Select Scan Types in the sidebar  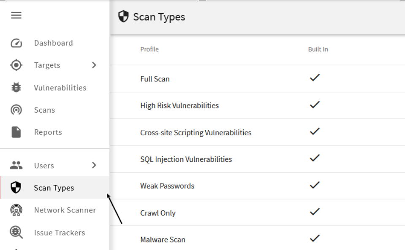[x=54, y=188]
